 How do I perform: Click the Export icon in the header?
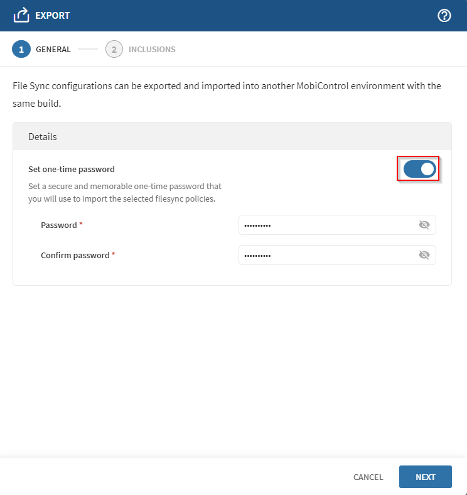pyautogui.click(x=21, y=15)
